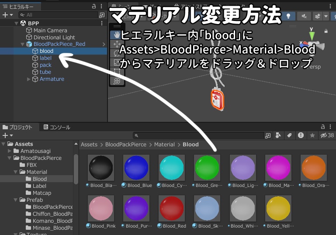Screen dimensions: 336x235
Task: Collapse the Material folder
Action: coord(15,172)
